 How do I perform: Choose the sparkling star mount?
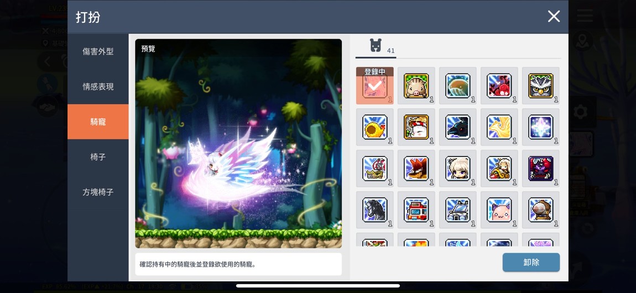click(541, 127)
